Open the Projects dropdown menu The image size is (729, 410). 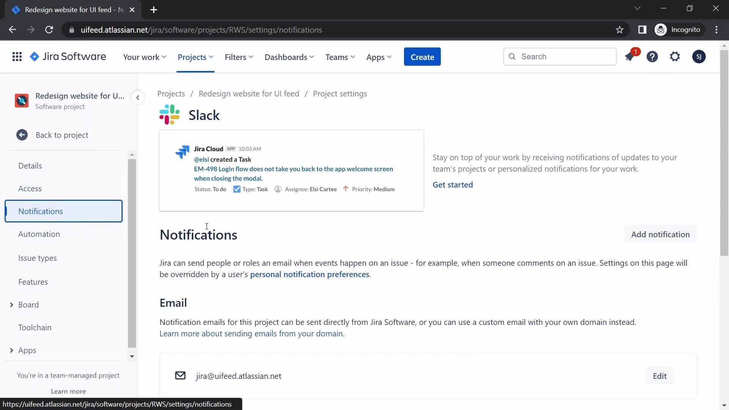coord(196,57)
